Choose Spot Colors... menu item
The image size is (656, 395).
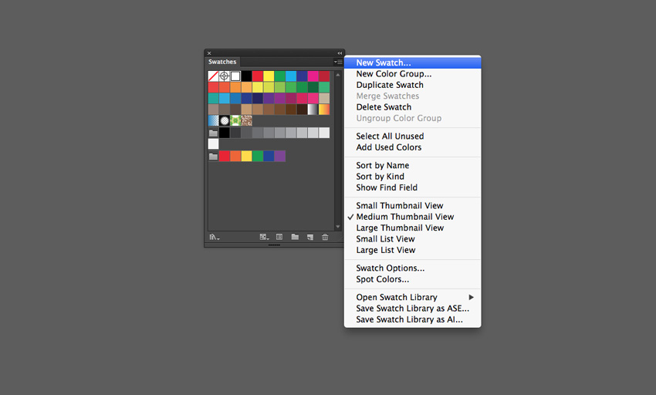[413, 279]
